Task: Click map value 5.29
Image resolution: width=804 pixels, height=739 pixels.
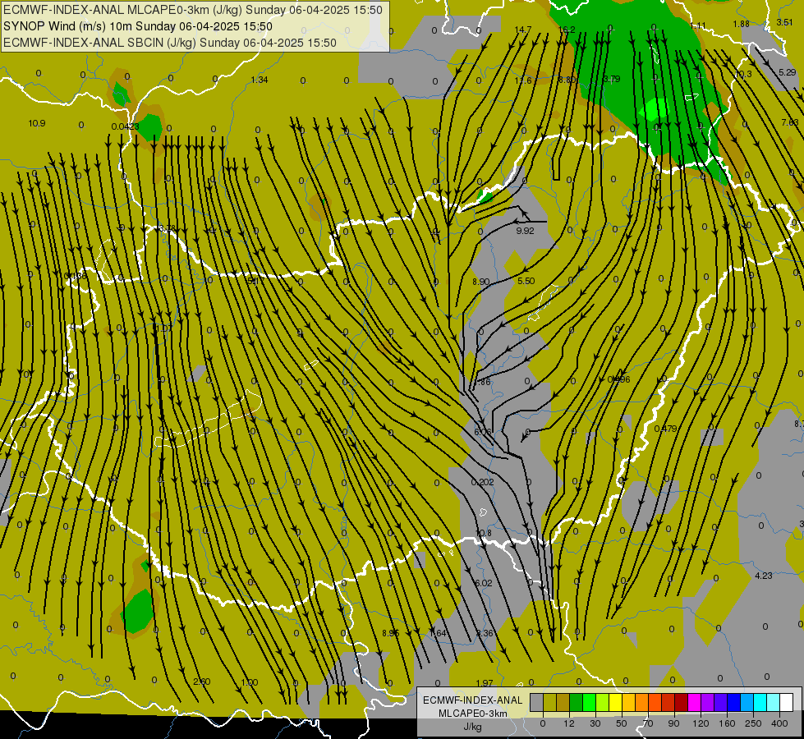Action: click(x=787, y=72)
